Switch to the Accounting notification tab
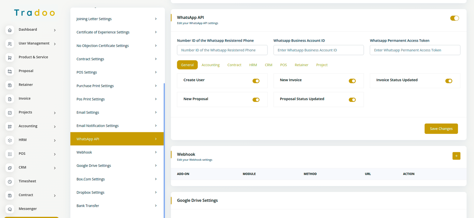 (x=210, y=65)
